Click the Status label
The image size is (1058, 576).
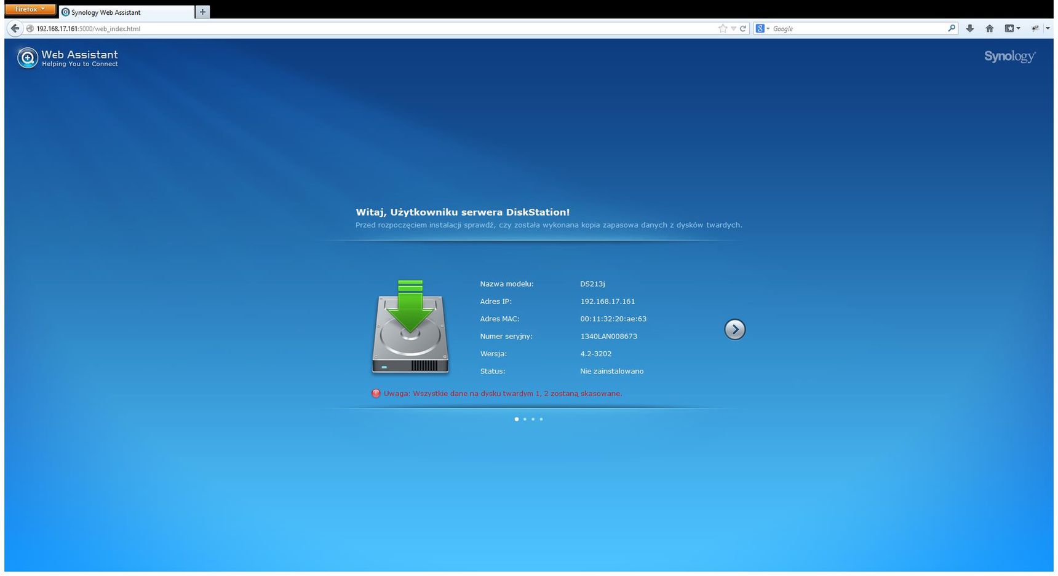click(492, 371)
